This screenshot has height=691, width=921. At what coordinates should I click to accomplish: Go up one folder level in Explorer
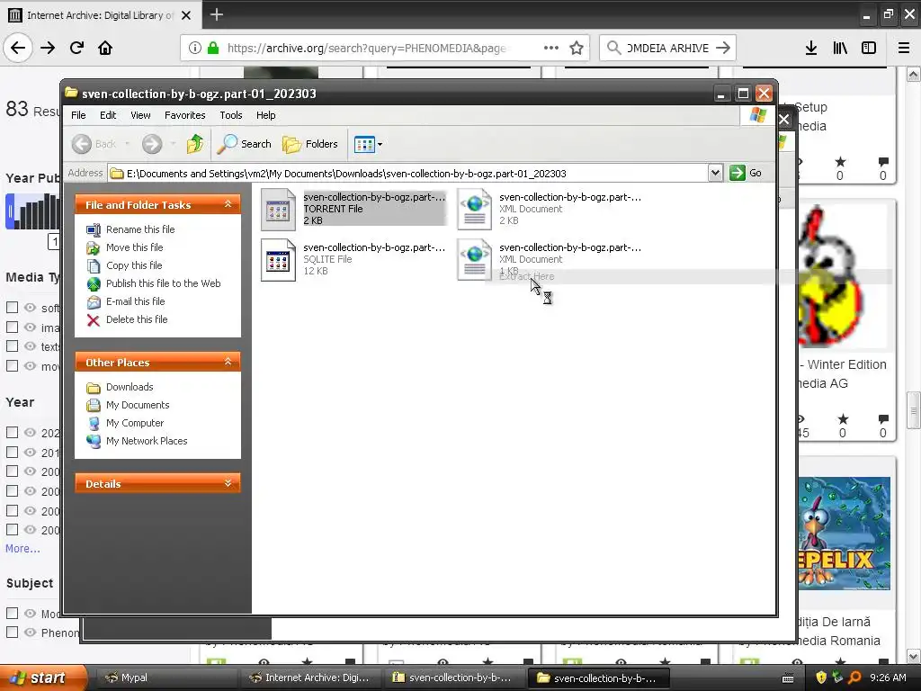pos(195,144)
